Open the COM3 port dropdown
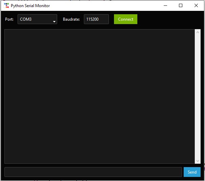This screenshot has height=181, width=205. [37, 19]
